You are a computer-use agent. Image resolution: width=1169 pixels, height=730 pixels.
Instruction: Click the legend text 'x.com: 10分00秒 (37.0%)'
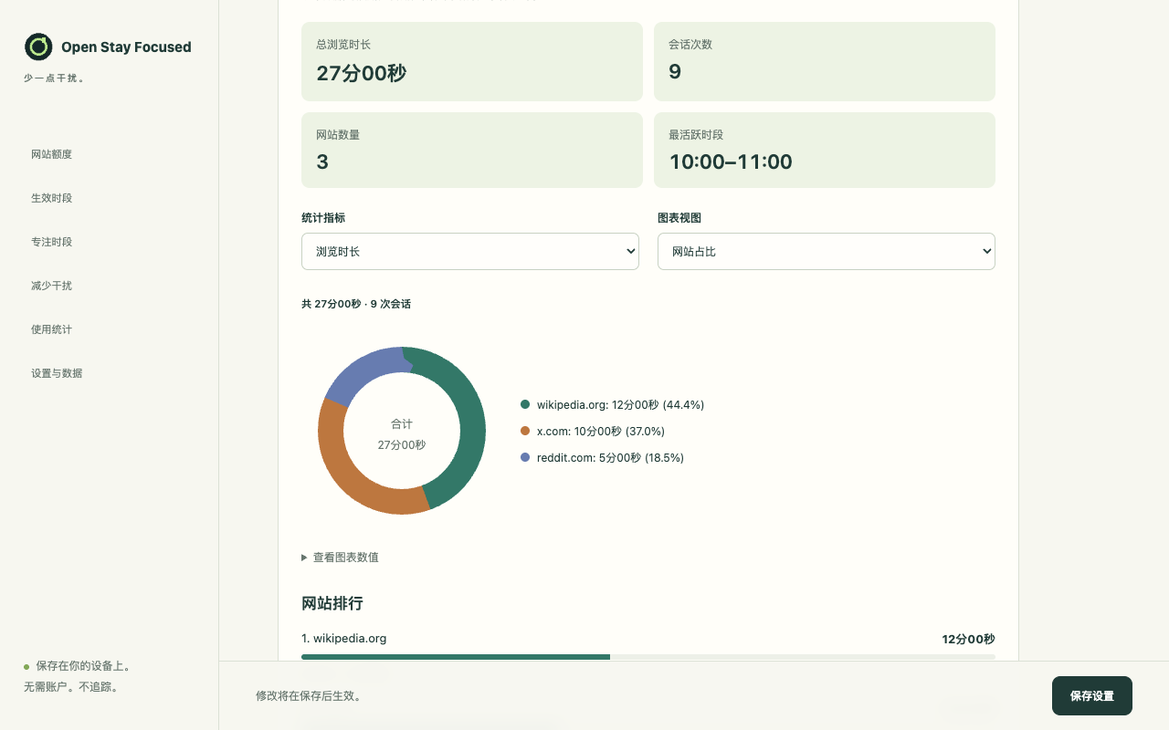click(x=601, y=432)
